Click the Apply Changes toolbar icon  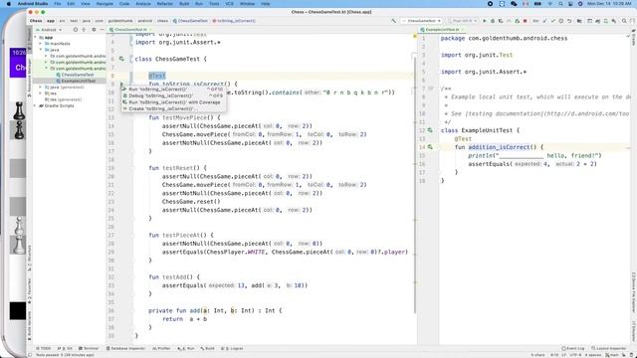(x=509, y=21)
